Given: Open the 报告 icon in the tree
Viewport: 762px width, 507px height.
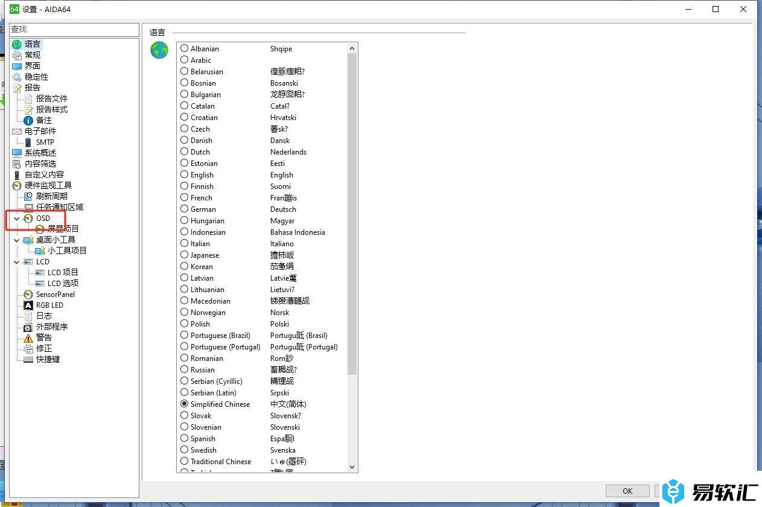Looking at the screenshot, I should click(17, 88).
